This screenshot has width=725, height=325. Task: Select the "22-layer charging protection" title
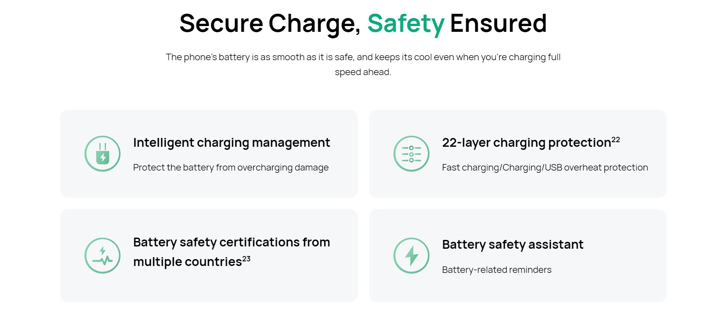pyautogui.click(x=526, y=143)
